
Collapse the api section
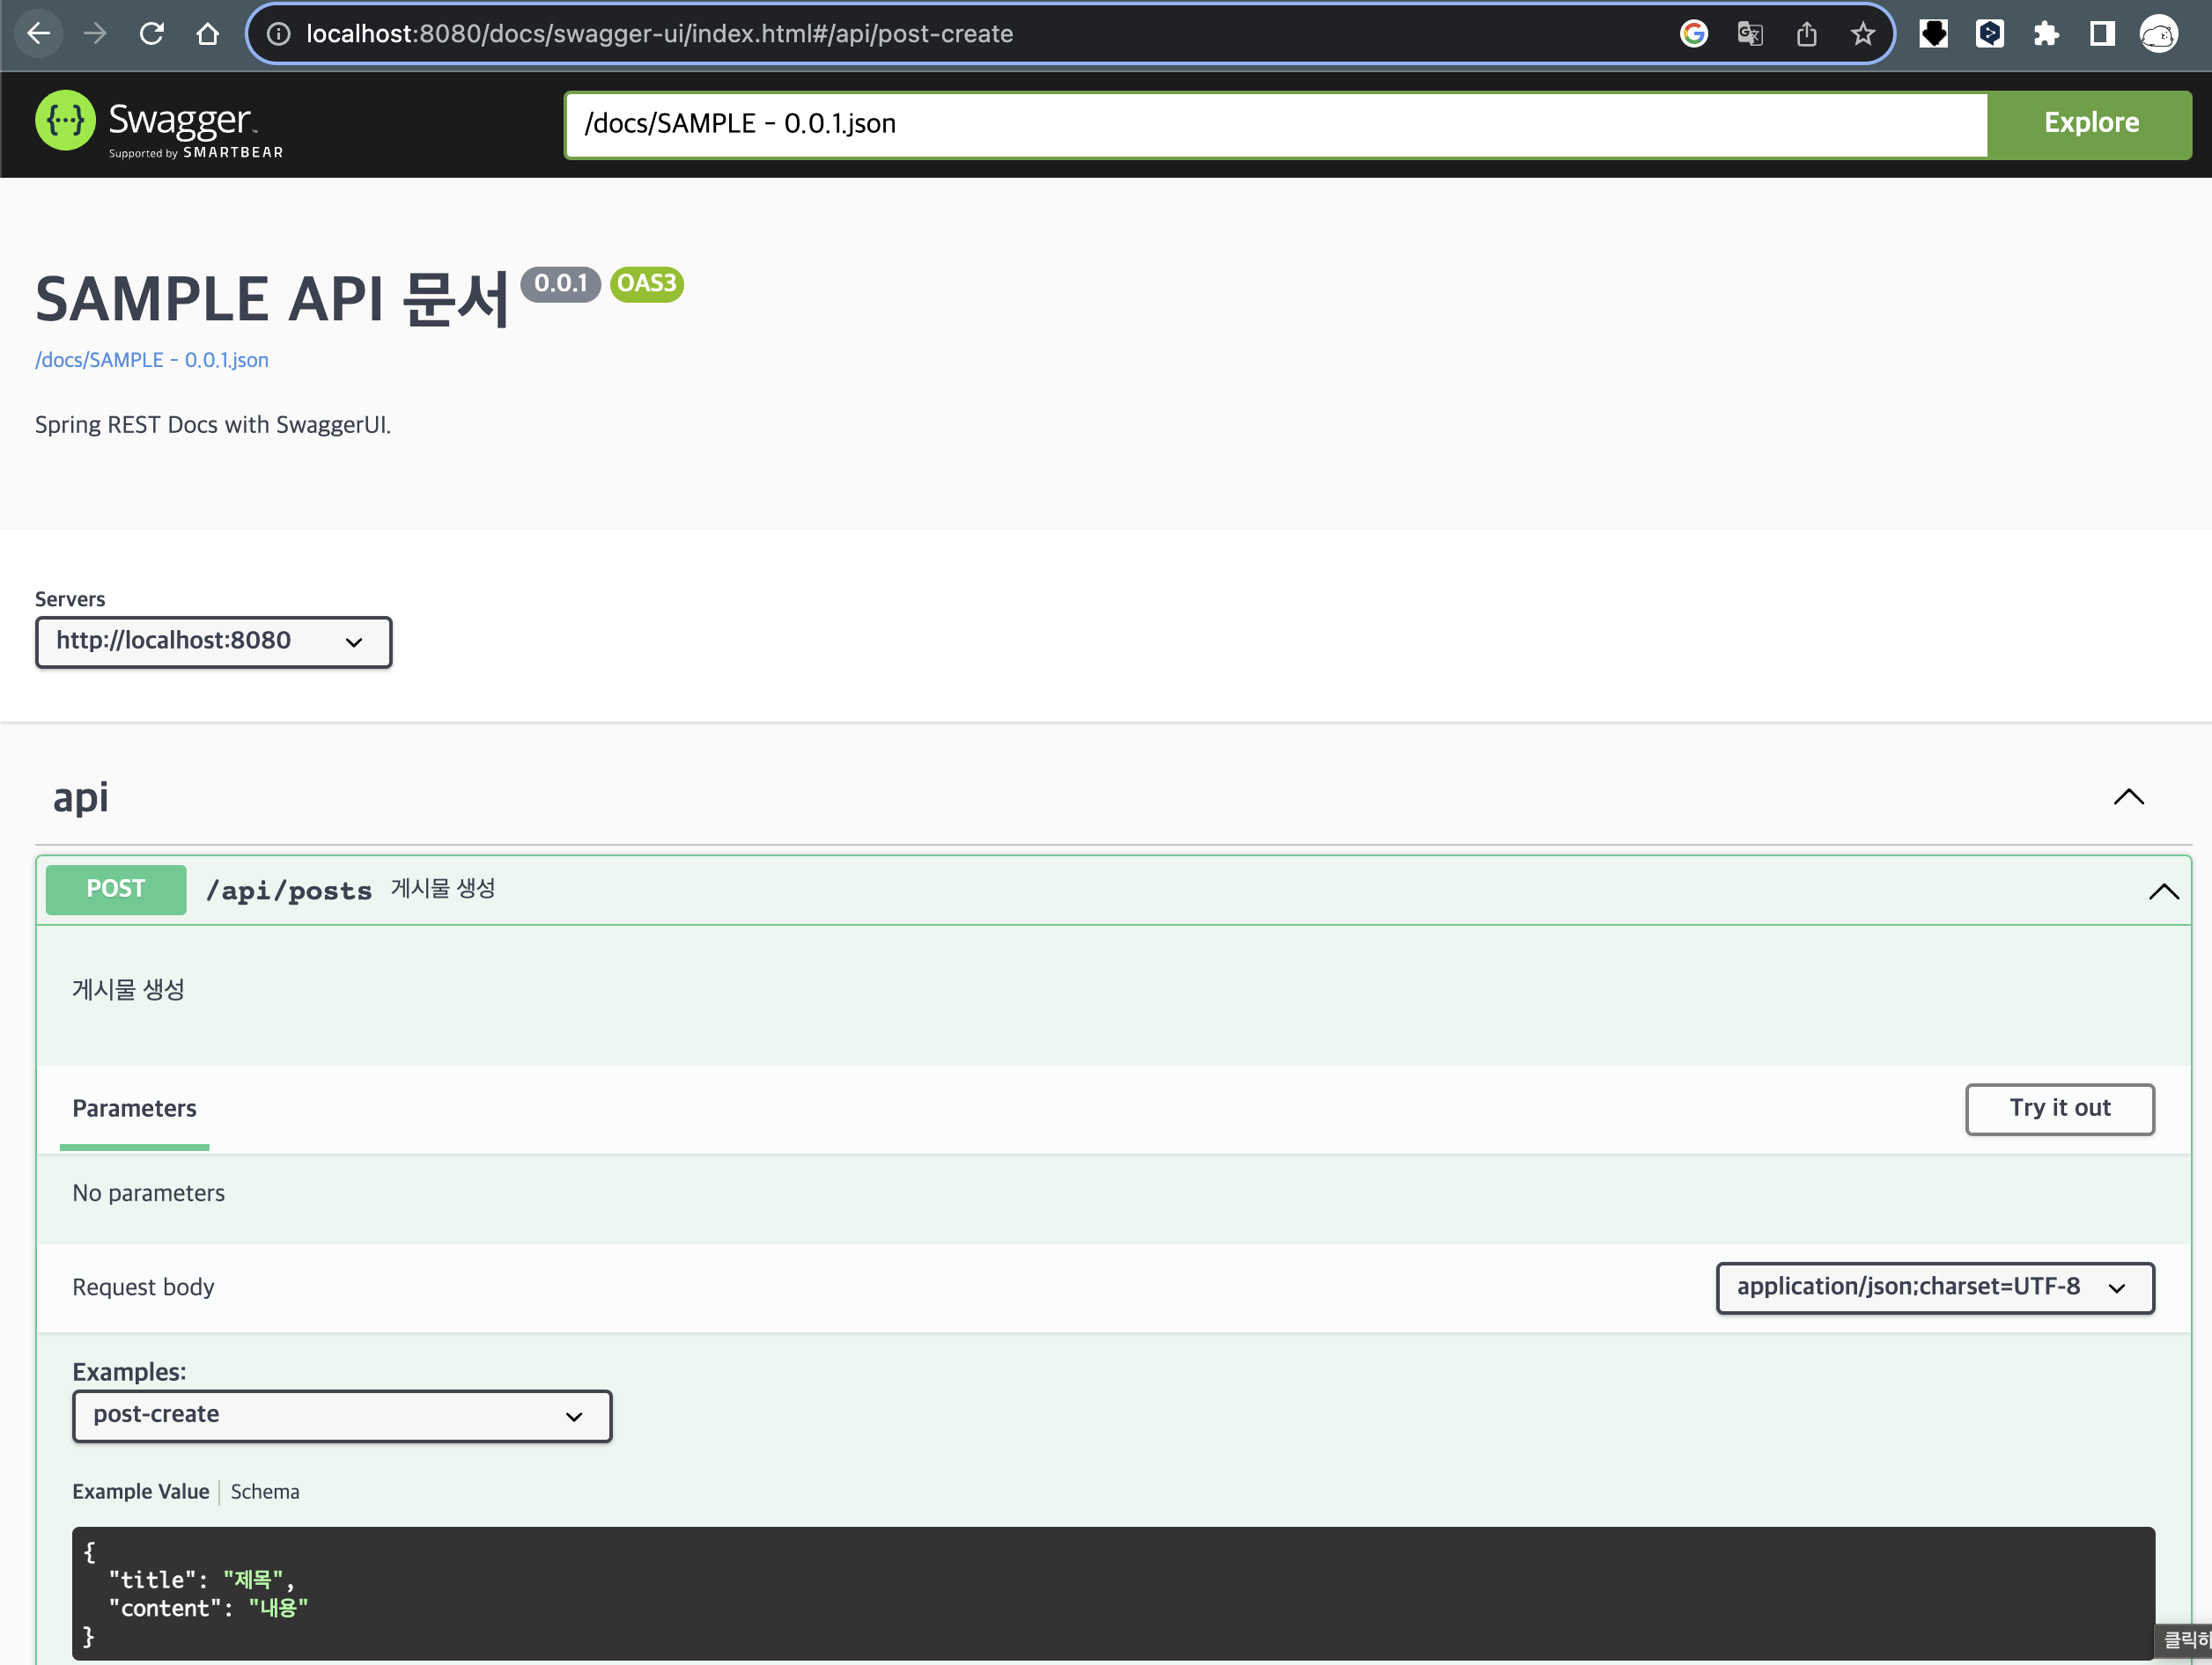pos(2128,796)
